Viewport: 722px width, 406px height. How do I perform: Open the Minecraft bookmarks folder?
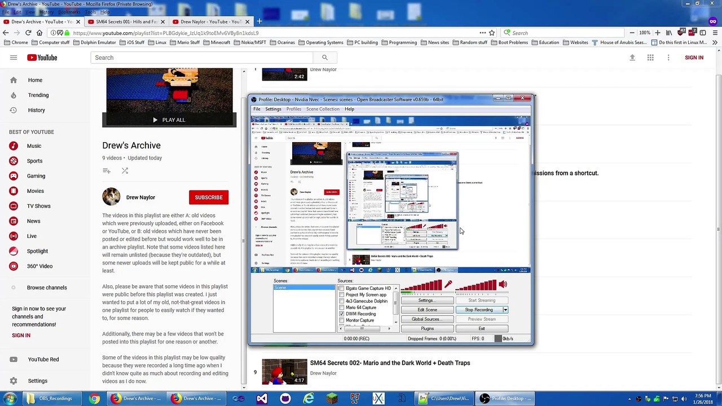[217, 42]
